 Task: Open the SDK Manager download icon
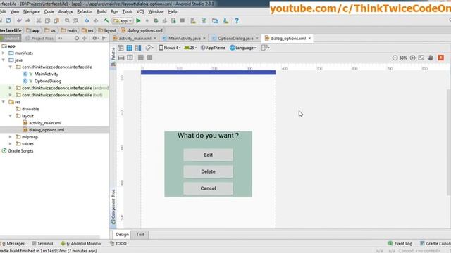tap(225, 20)
